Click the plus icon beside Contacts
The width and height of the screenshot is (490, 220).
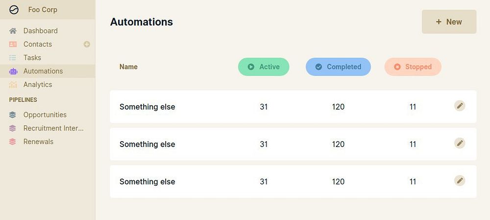point(87,44)
